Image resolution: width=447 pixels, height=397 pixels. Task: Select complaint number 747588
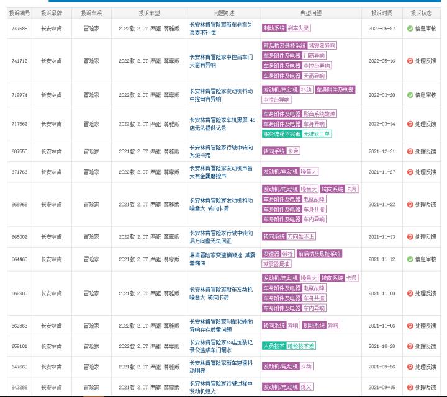click(x=20, y=29)
